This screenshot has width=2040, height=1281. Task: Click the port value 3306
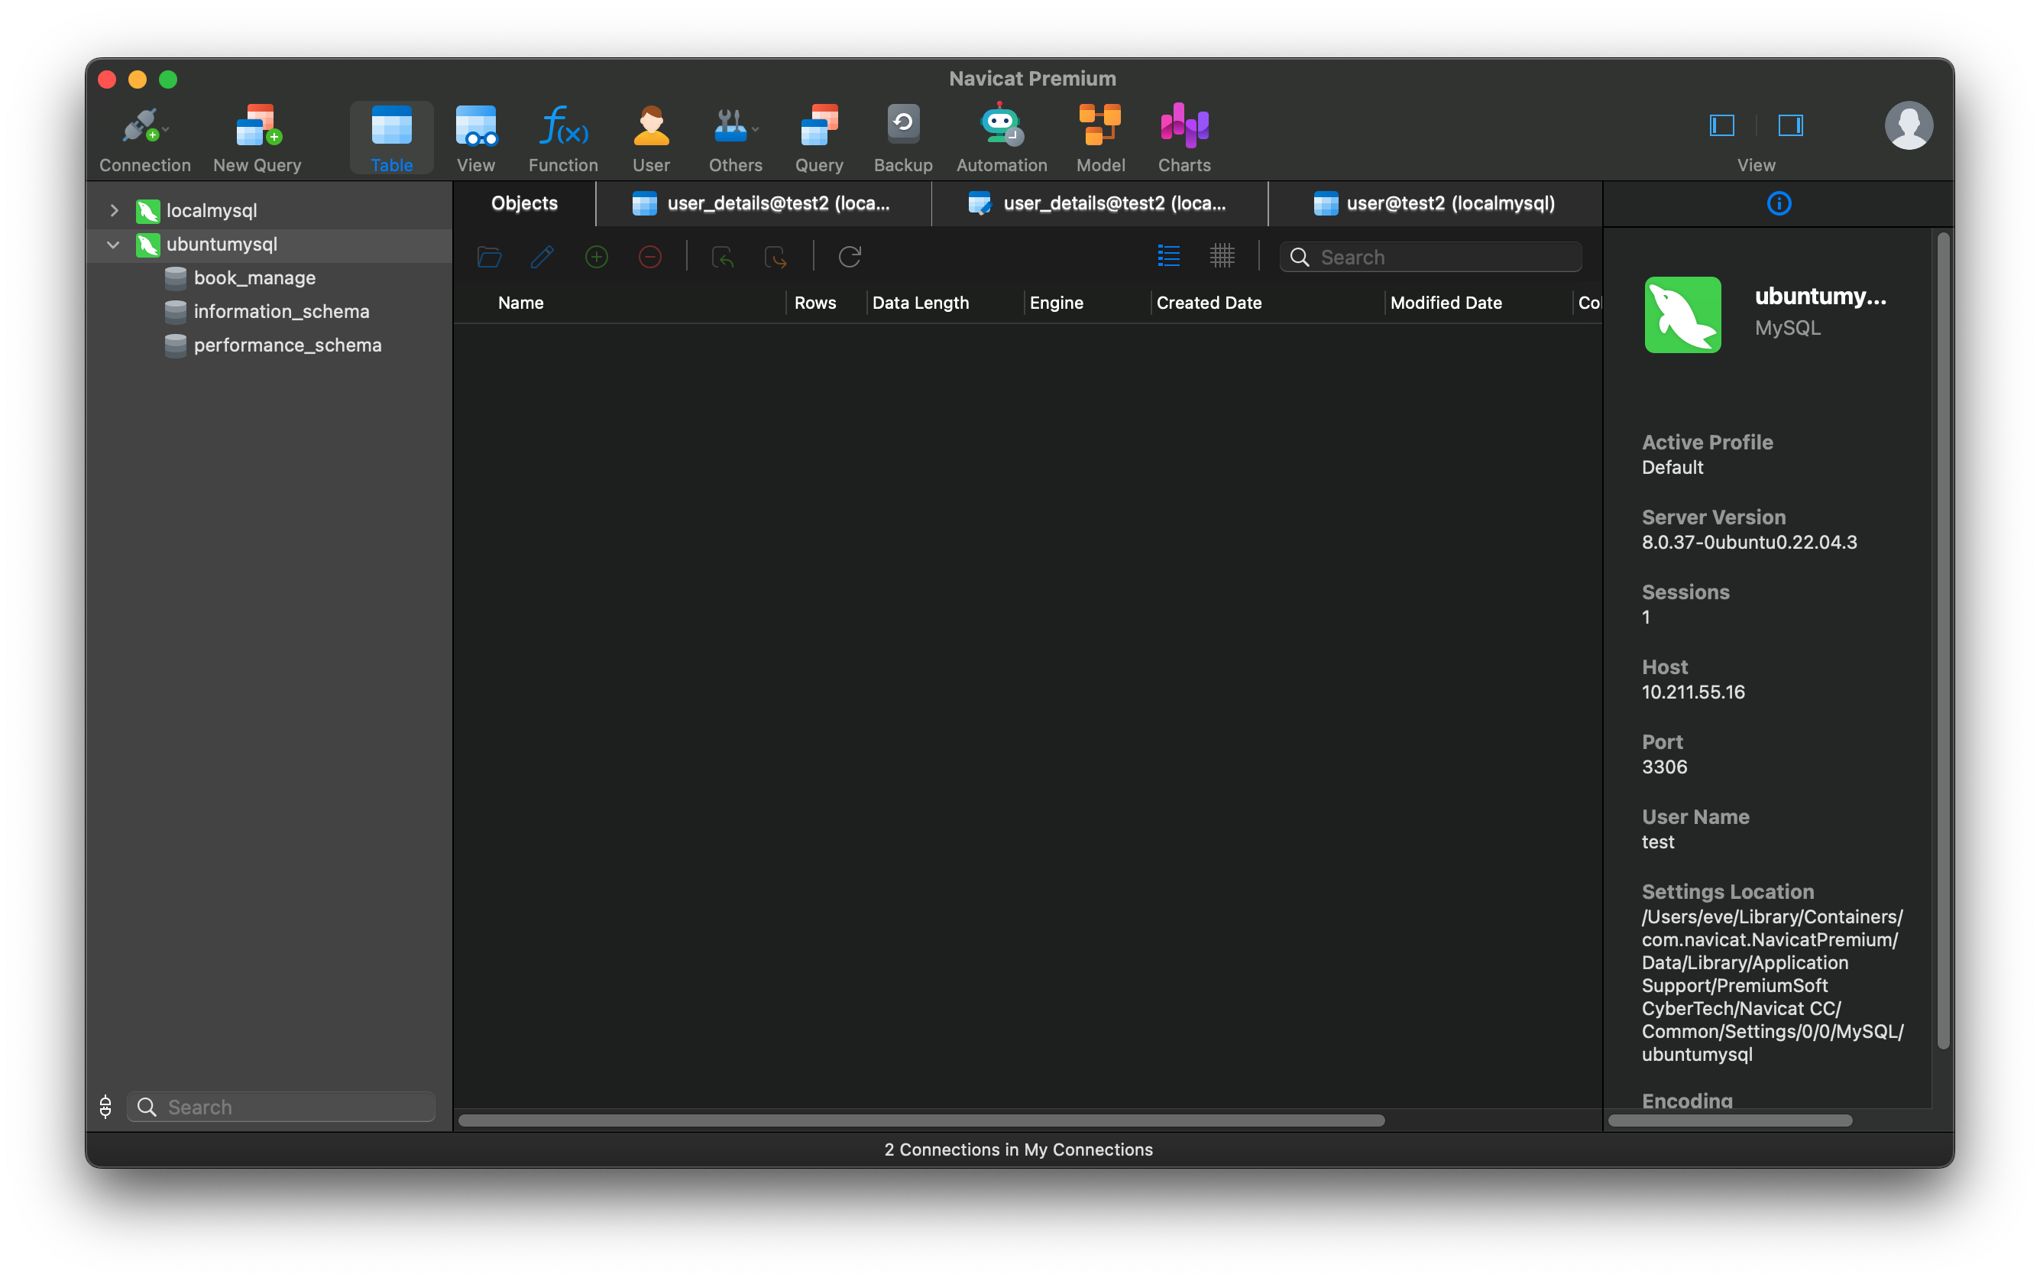click(x=1664, y=766)
